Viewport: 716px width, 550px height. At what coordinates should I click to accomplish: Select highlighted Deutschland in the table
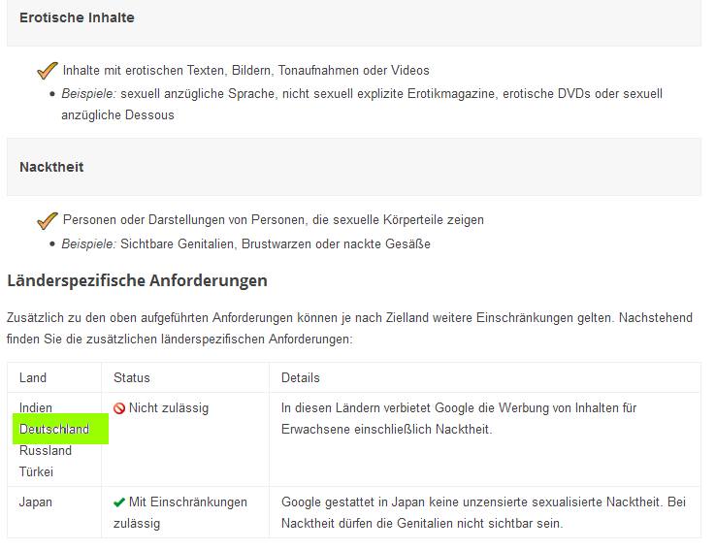54,429
